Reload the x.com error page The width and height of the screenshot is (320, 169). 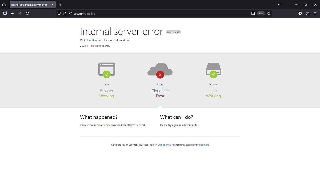27,13
